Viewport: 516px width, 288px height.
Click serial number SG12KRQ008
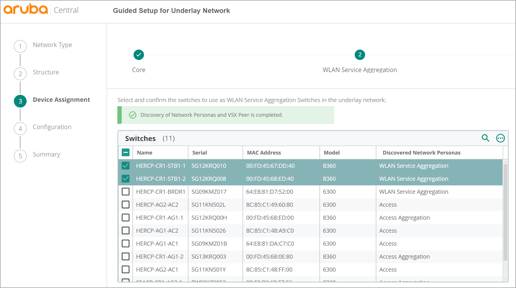(x=209, y=179)
